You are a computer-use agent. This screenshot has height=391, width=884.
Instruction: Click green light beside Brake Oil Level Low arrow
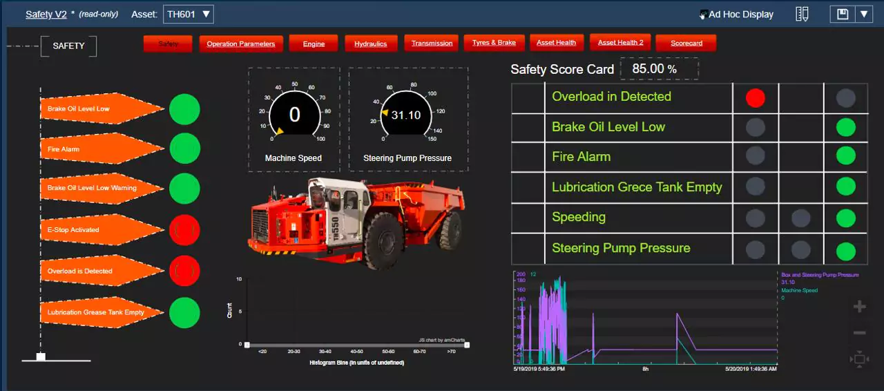point(184,109)
